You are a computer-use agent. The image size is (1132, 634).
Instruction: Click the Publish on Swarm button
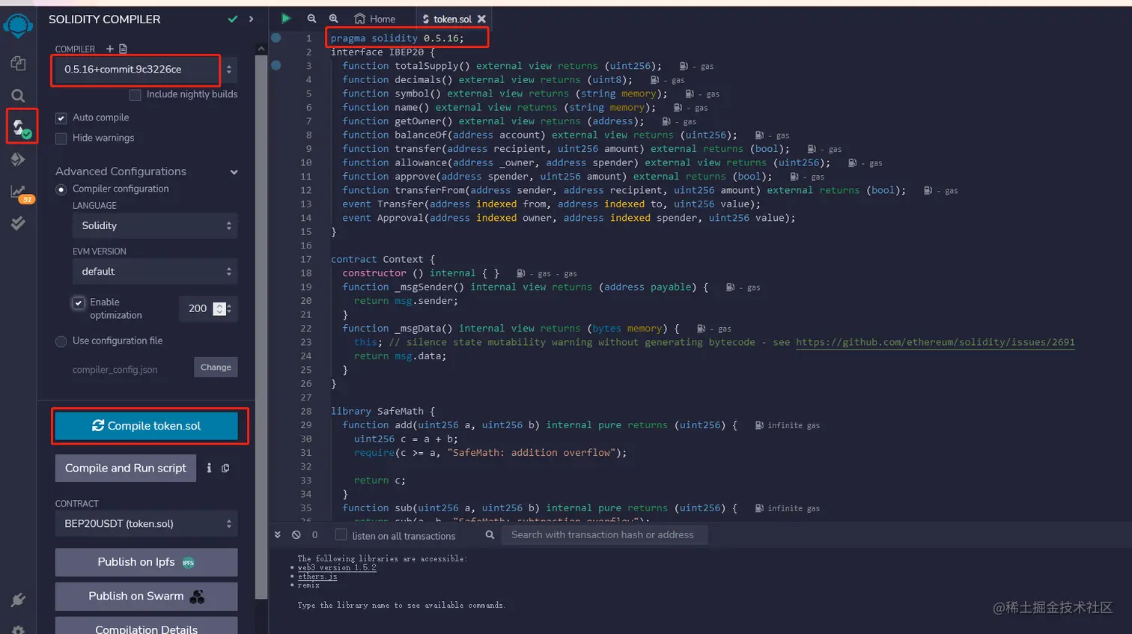[147, 597]
